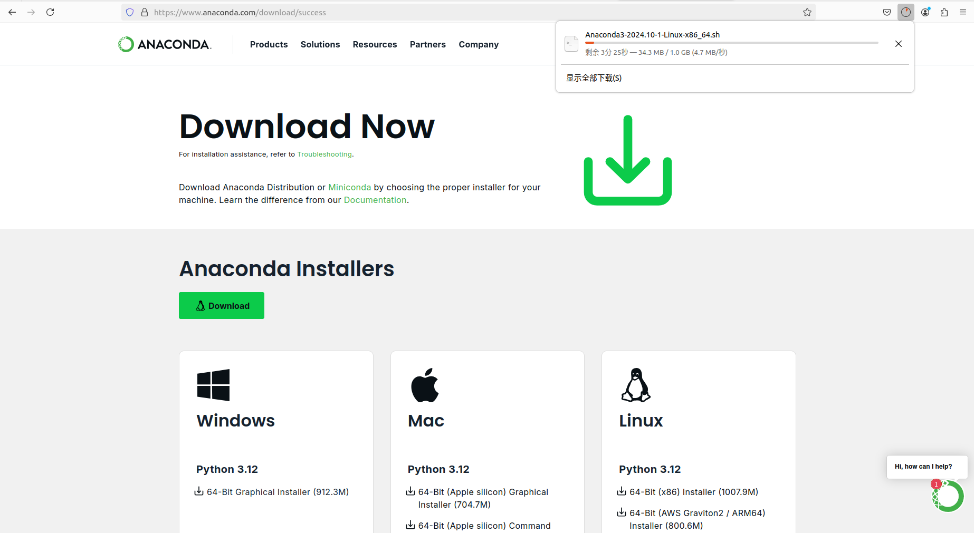Click Python 3.12 label under Linux

pyautogui.click(x=650, y=469)
